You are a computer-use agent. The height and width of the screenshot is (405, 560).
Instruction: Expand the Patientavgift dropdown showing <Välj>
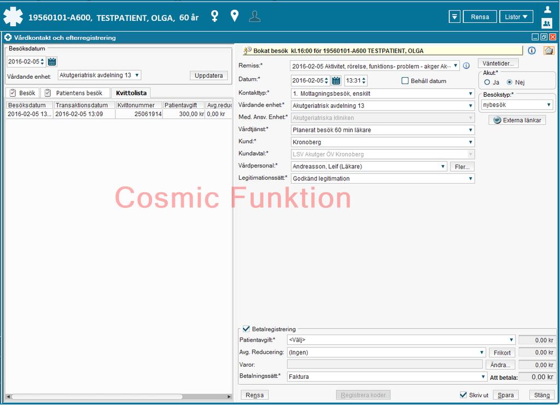(401, 340)
